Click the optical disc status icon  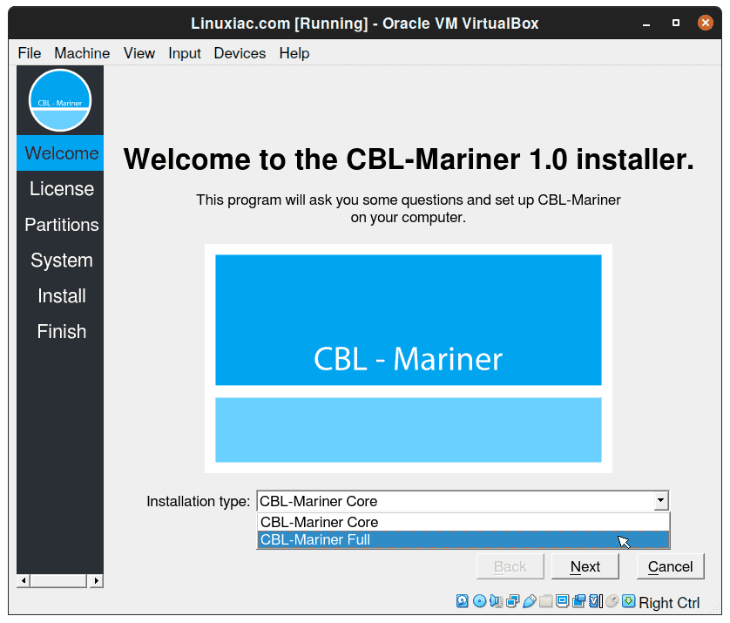coord(479,601)
